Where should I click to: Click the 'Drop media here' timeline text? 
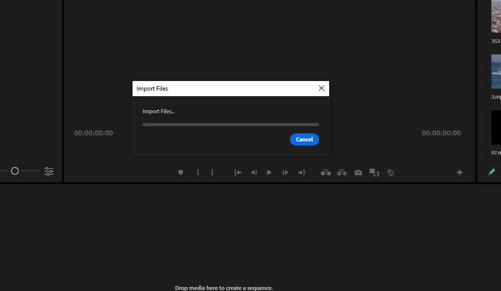click(224, 288)
